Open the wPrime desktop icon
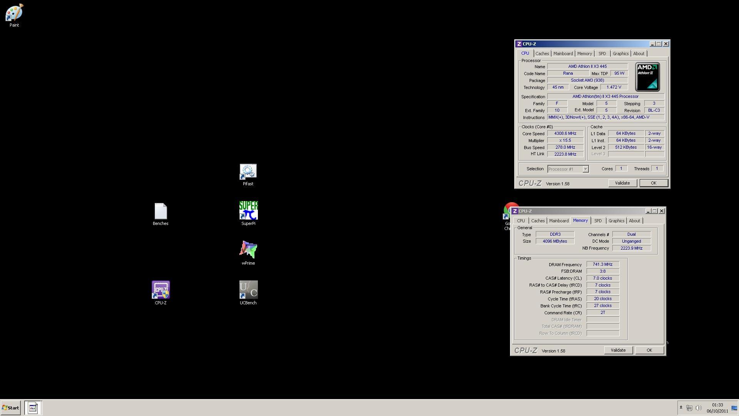Screen dimensions: 739x416 (248, 253)
